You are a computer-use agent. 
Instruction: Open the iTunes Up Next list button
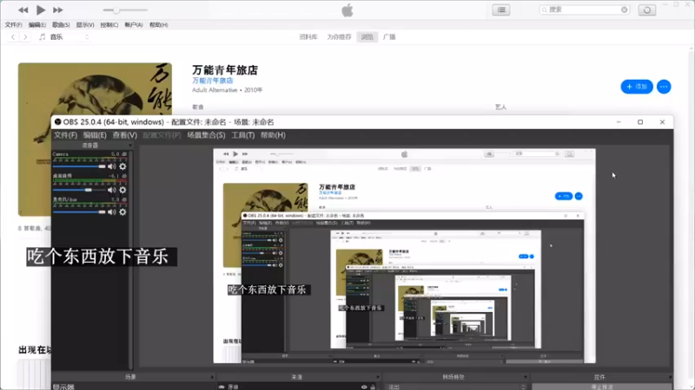click(501, 10)
